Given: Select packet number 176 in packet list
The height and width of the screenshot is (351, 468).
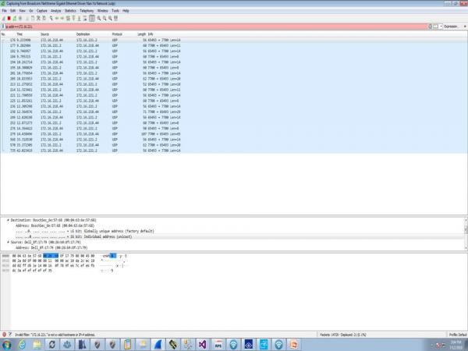Looking at the screenshot, I should (234, 40).
